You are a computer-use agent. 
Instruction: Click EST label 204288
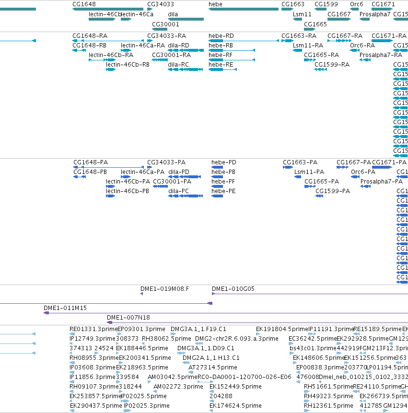[x=221, y=396]
